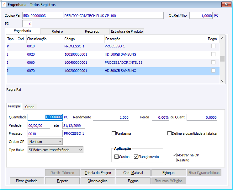Expand the Tipo Baixa combo box
Viewport: 233px width, 190px height.
point(55,150)
